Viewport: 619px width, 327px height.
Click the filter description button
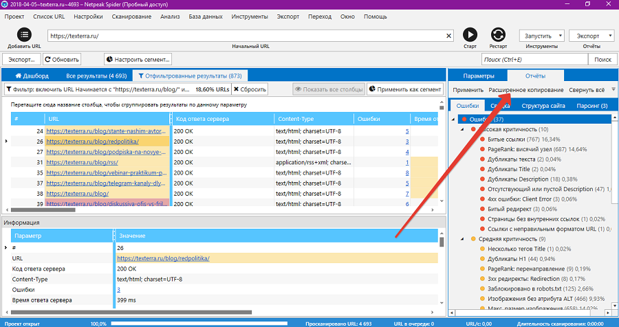click(117, 89)
